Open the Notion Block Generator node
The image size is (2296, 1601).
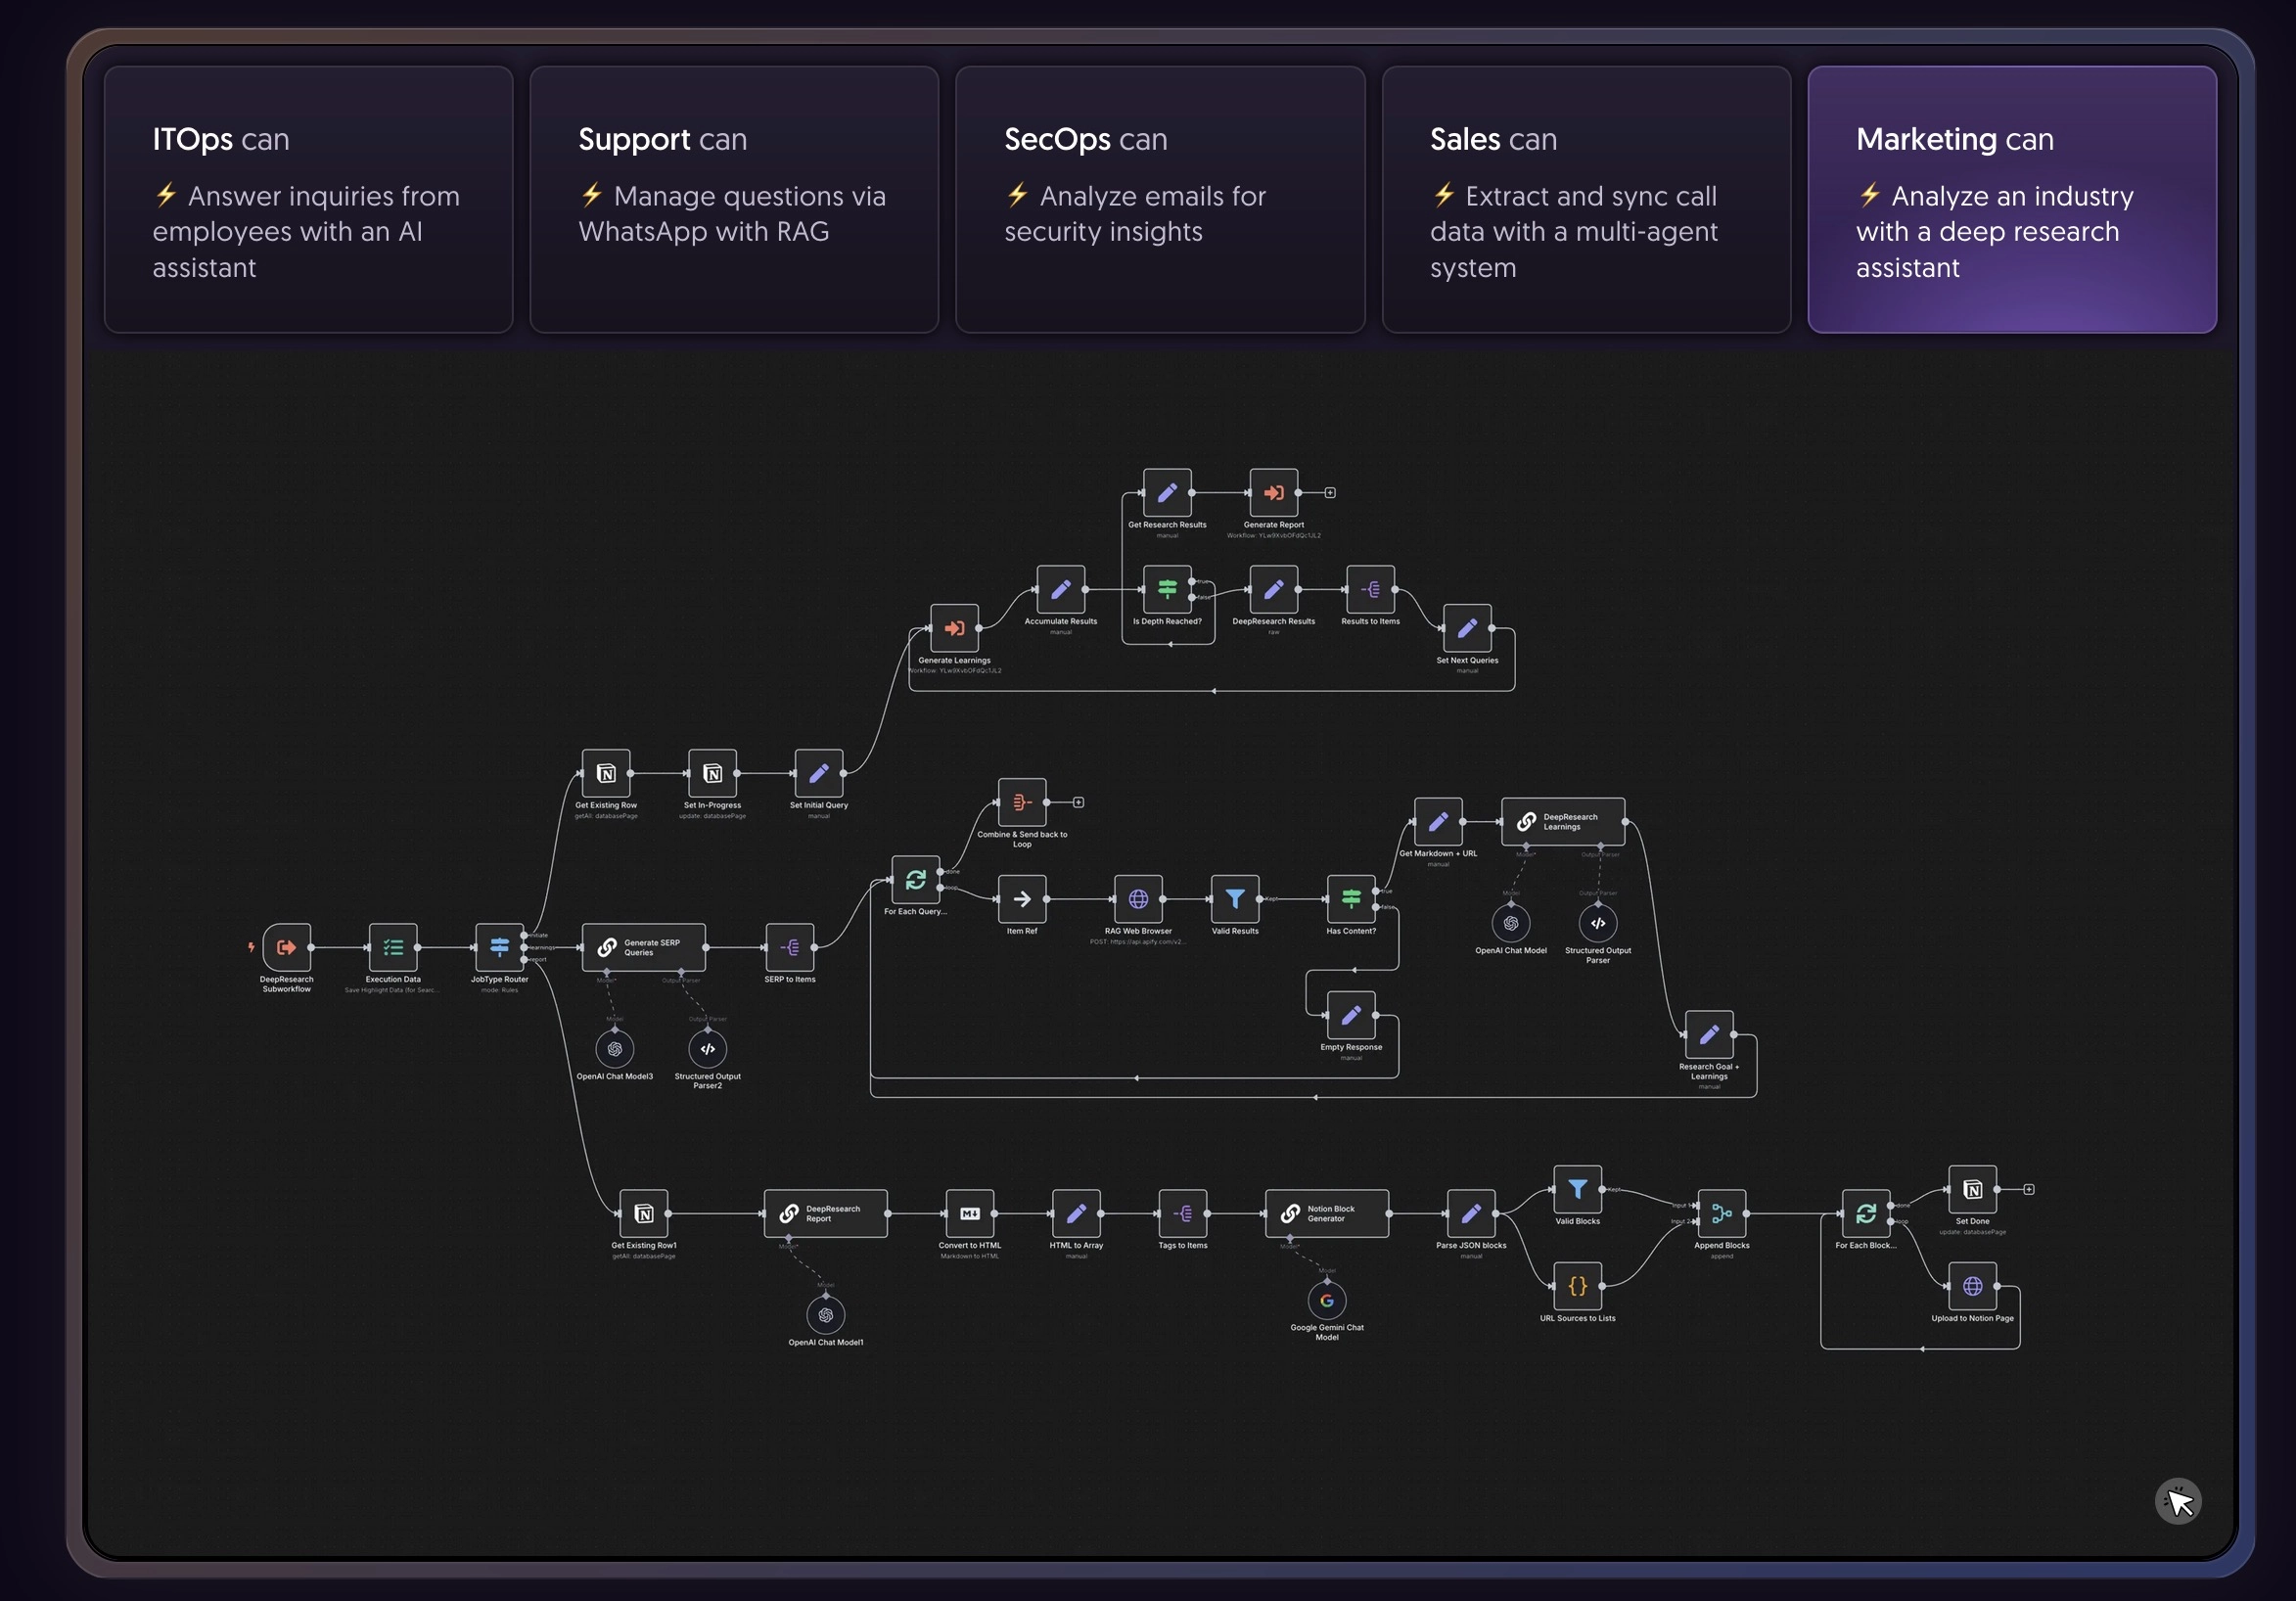[x=1326, y=1214]
